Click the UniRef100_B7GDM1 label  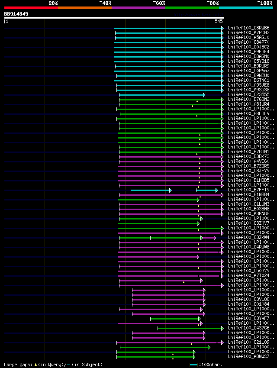pos(248,152)
